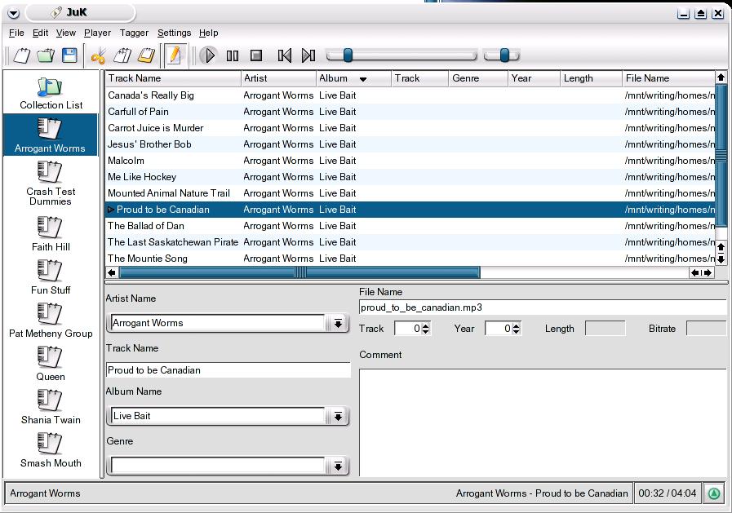Click the scissors Cut icon
Screen dimensions: 732x513
coord(98,55)
